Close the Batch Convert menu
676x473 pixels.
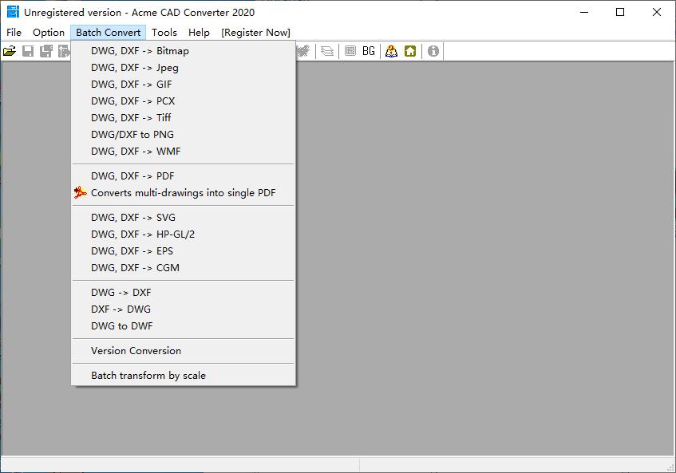coord(109,33)
